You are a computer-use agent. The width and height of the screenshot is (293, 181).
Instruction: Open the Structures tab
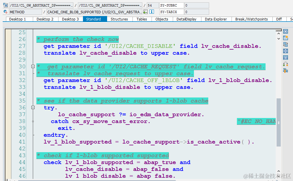point(120,19)
